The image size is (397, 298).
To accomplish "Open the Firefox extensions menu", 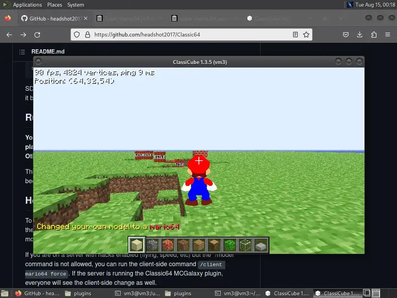I will tap(374, 35).
